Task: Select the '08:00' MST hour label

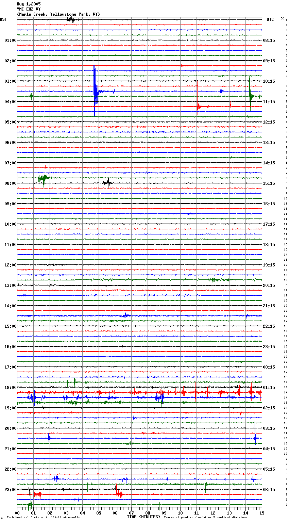Action: point(11,183)
